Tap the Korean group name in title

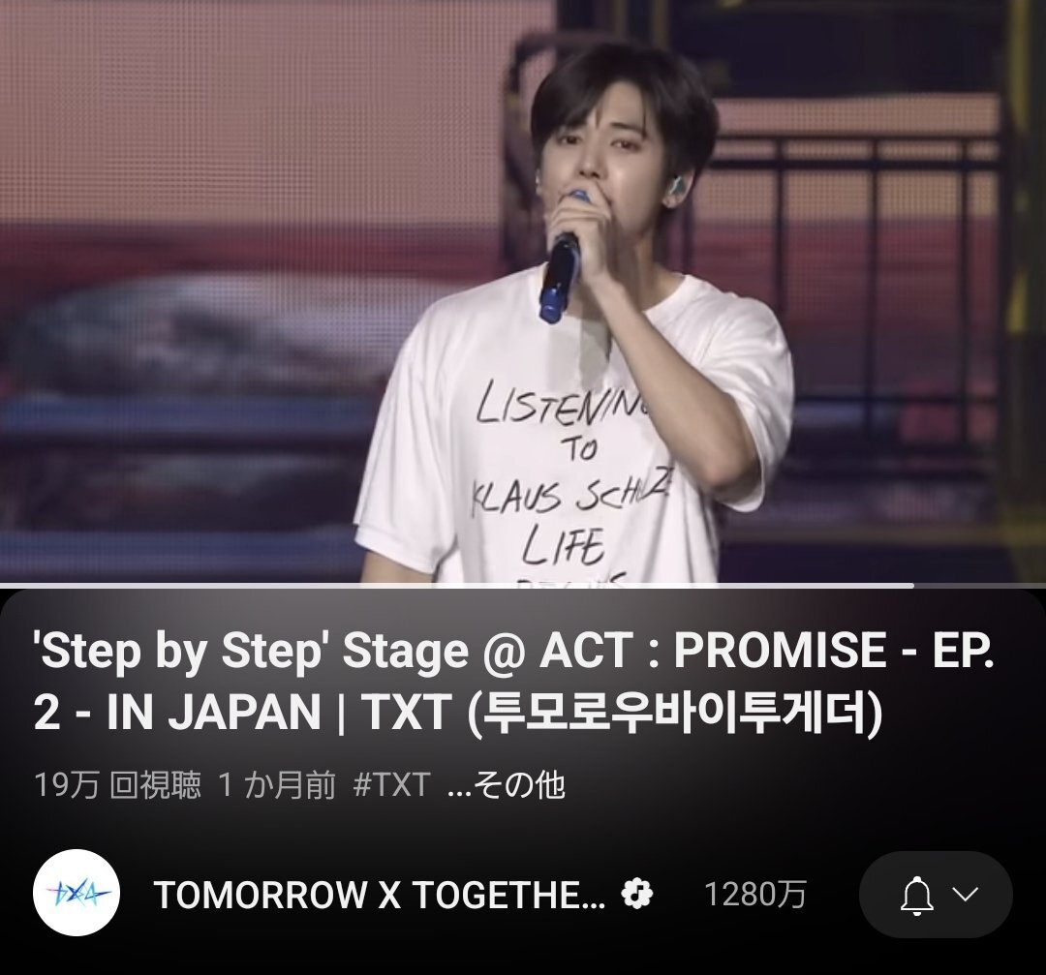coord(676,712)
